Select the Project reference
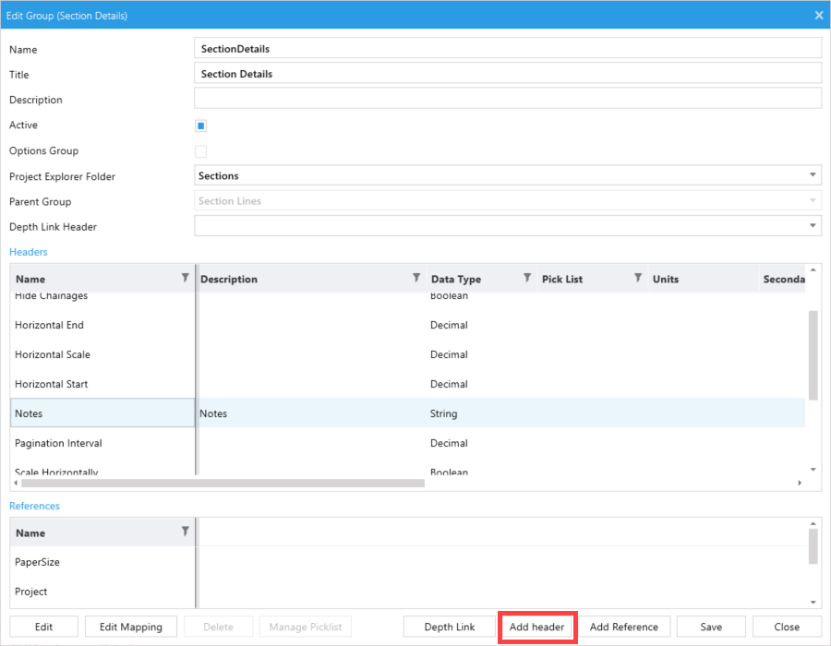This screenshot has width=831, height=646. coord(407,592)
